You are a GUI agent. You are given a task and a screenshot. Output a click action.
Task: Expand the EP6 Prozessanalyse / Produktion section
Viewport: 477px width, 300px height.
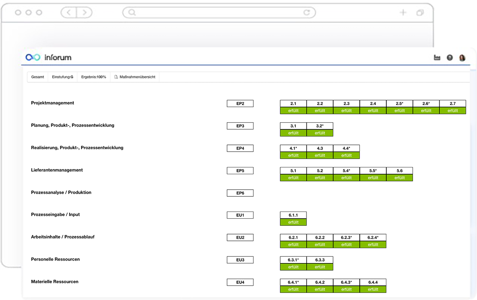tap(240, 193)
